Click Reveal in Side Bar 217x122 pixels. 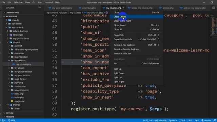pyautogui.click(x=136, y=54)
